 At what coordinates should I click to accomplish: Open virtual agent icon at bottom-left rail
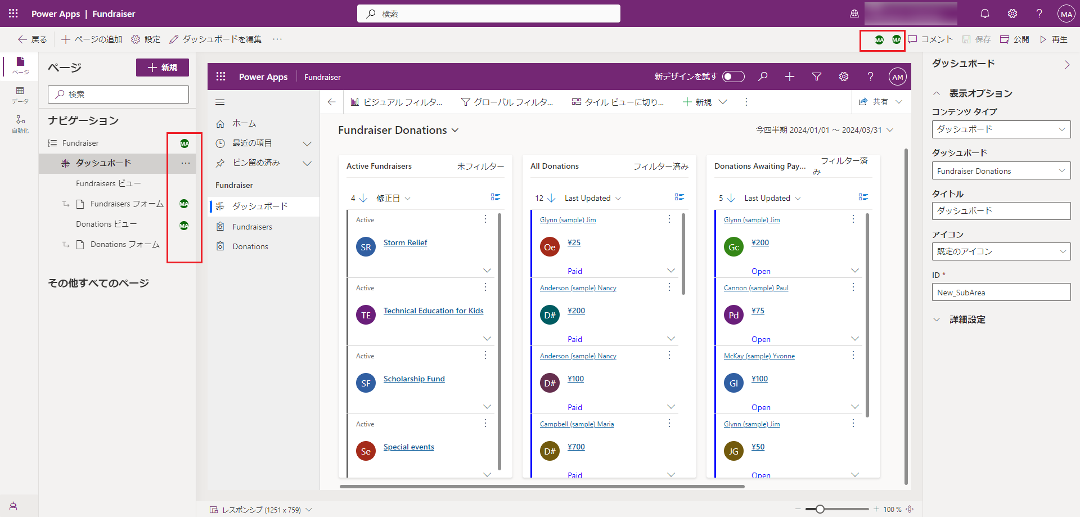tap(13, 506)
